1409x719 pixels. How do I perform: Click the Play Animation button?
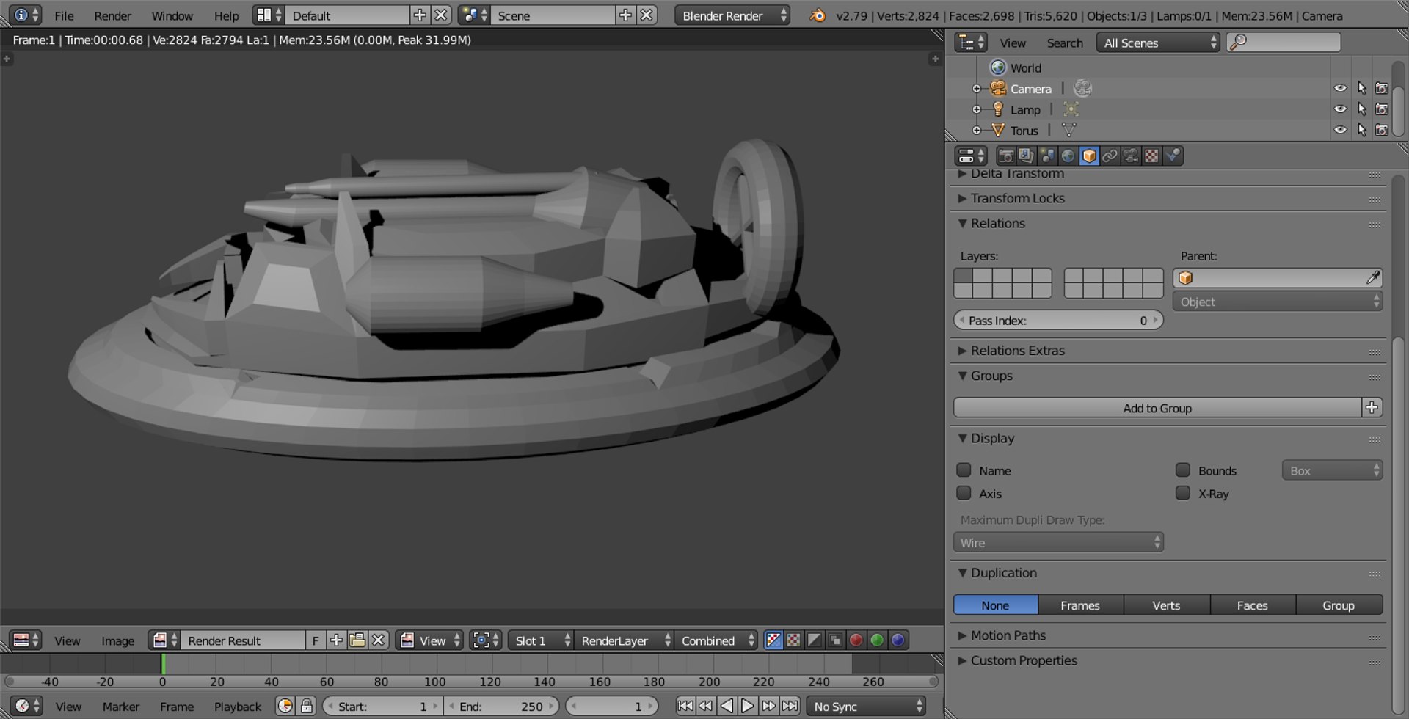(747, 706)
